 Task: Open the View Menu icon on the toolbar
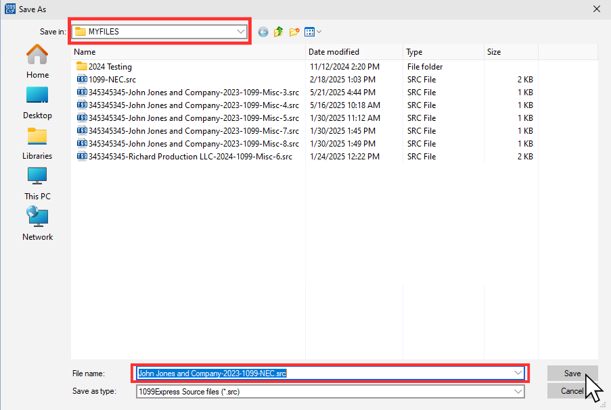[x=309, y=31]
